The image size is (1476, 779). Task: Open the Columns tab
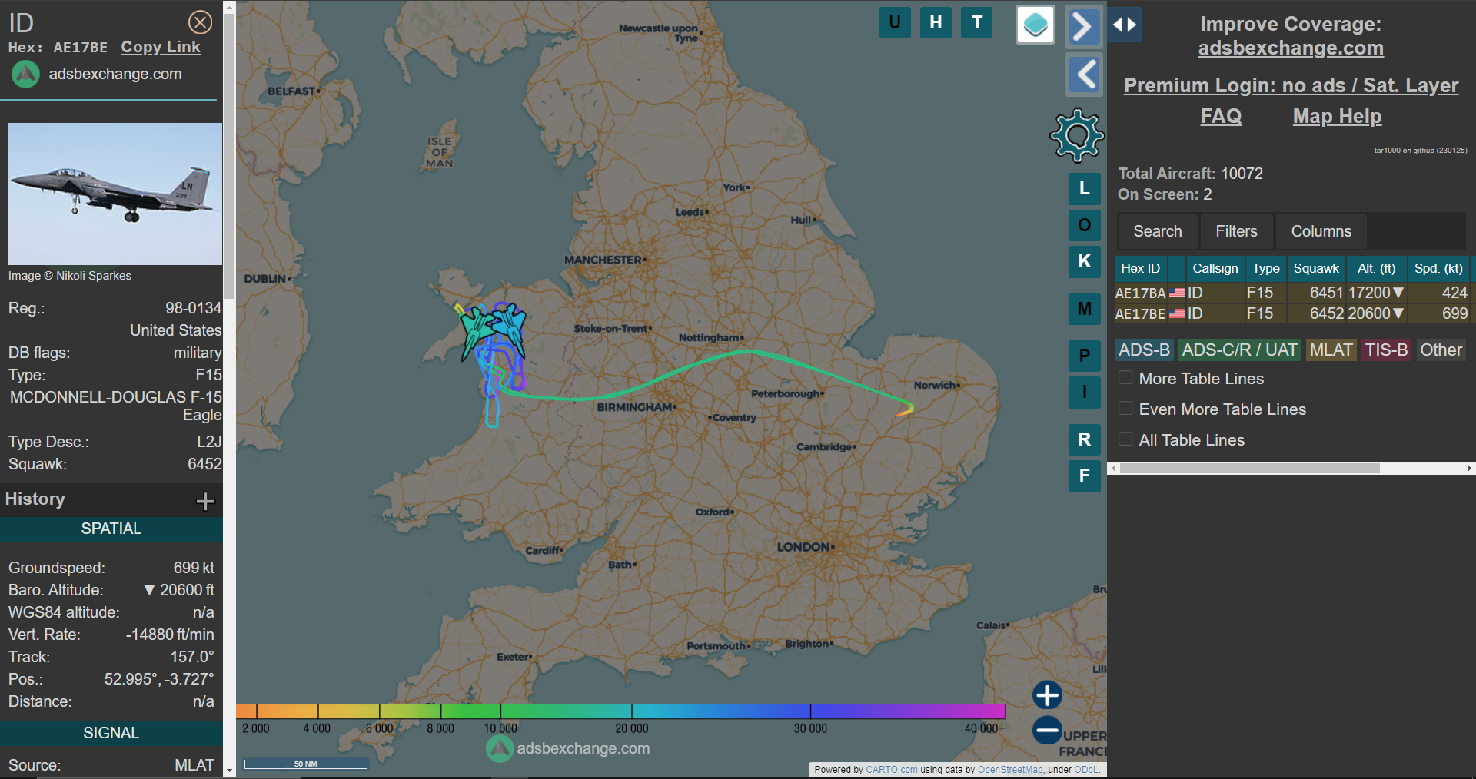(1321, 231)
